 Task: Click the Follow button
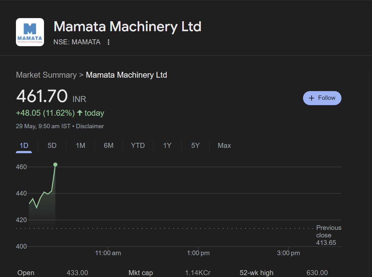pyautogui.click(x=322, y=98)
